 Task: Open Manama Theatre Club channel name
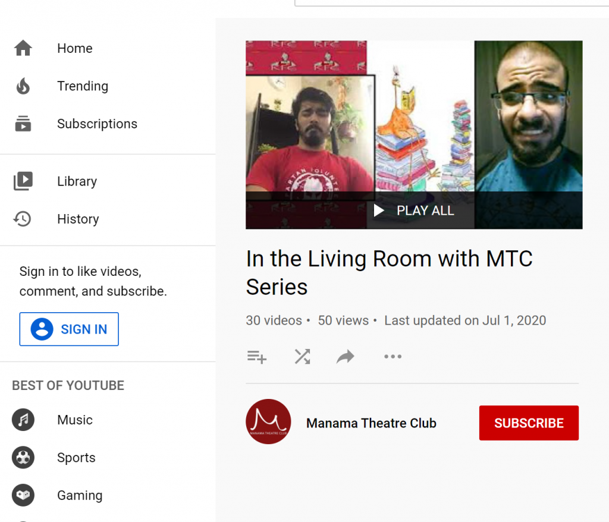click(371, 423)
